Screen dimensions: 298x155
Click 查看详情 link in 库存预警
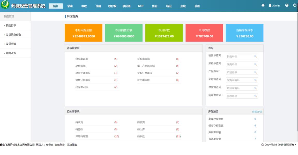(257, 112)
